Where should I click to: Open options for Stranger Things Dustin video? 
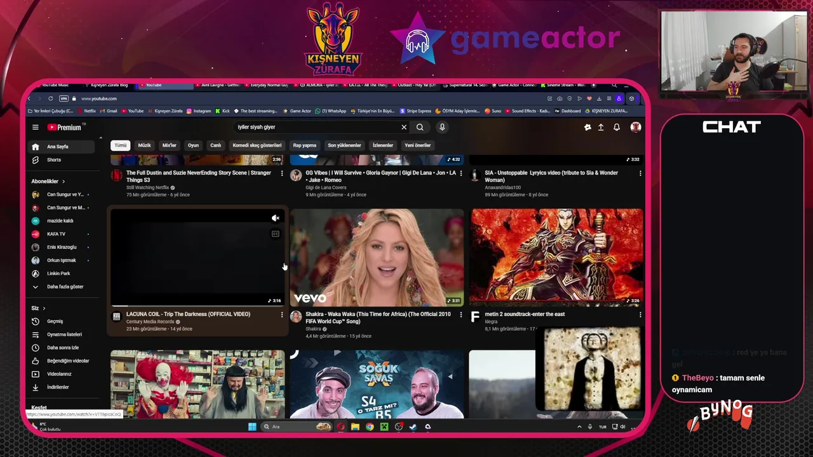[282, 173]
